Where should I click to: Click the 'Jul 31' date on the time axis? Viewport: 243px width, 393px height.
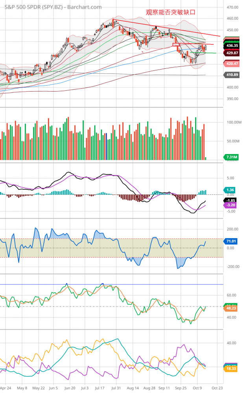pyautogui.click(x=116, y=387)
